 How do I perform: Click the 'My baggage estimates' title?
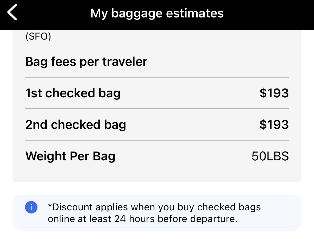click(157, 13)
